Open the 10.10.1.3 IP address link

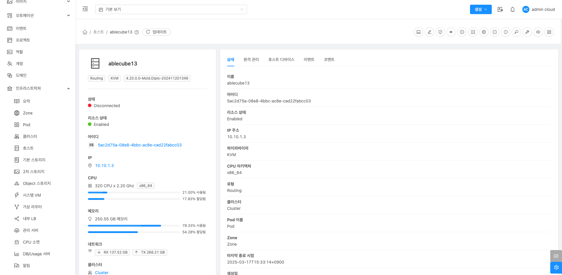[x=104, y=166]
